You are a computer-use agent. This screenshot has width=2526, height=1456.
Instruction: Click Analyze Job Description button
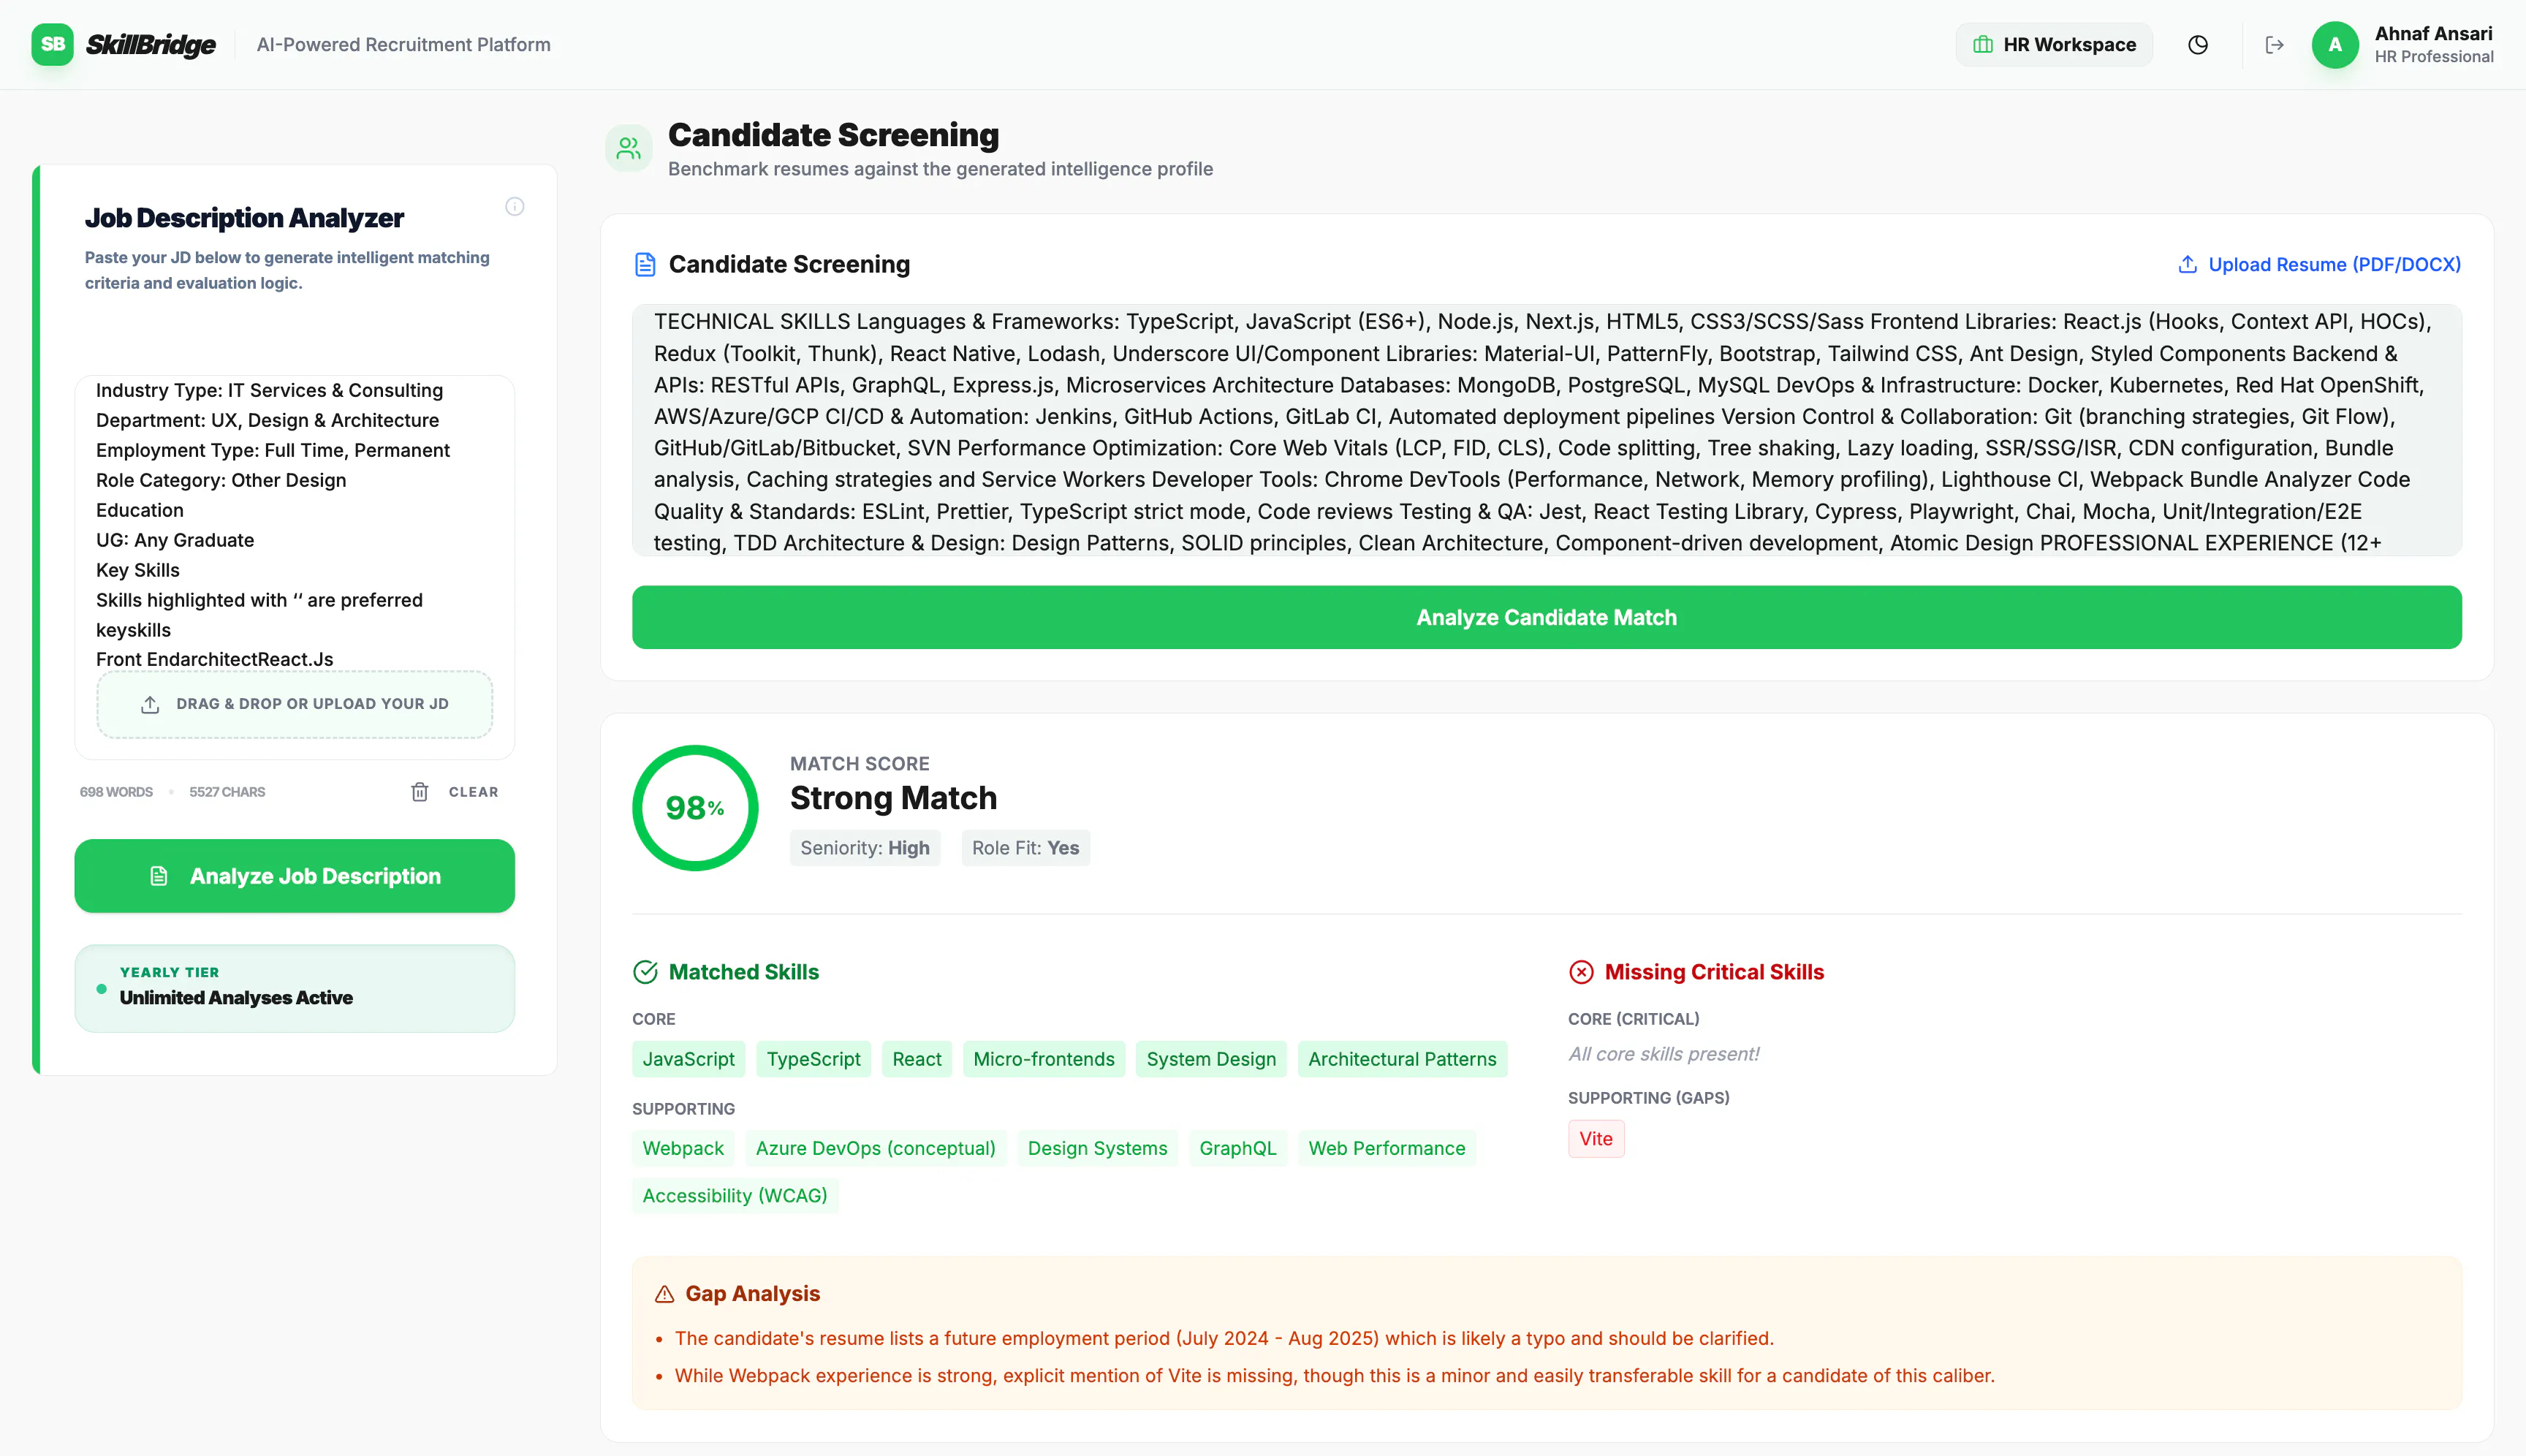[x=294, y=876]
